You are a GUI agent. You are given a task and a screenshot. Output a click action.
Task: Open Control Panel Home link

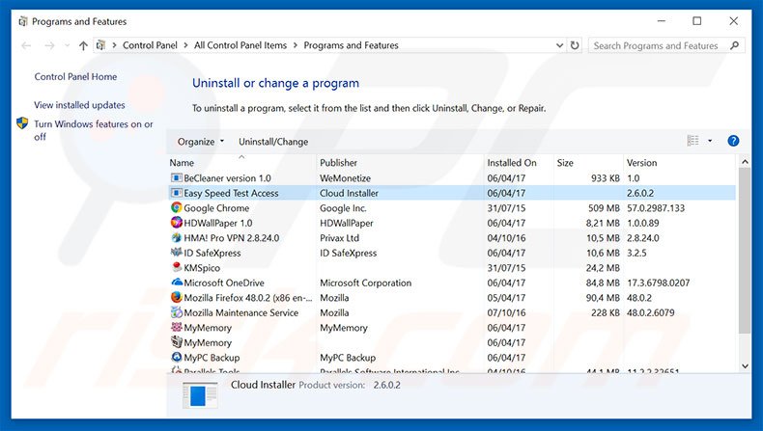coord(75,77)
